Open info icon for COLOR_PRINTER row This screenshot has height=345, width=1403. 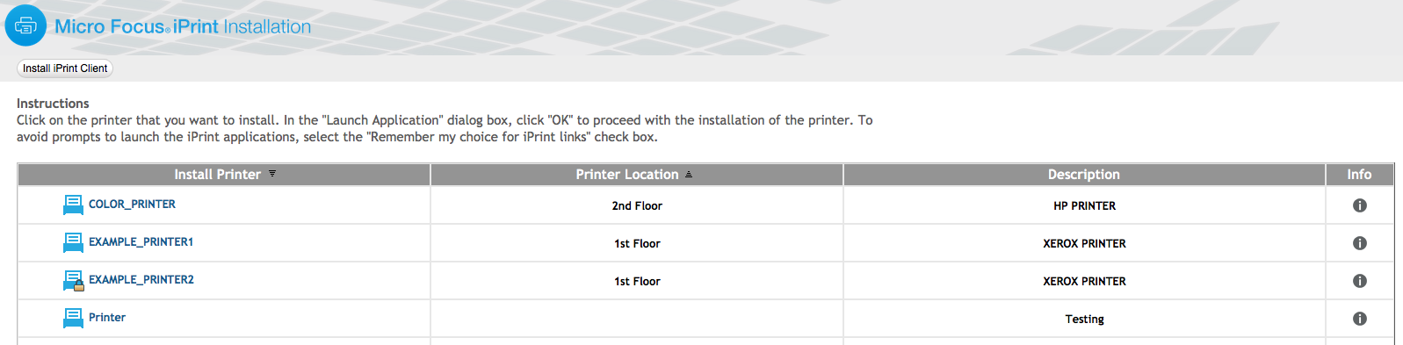pos(1360,205)
